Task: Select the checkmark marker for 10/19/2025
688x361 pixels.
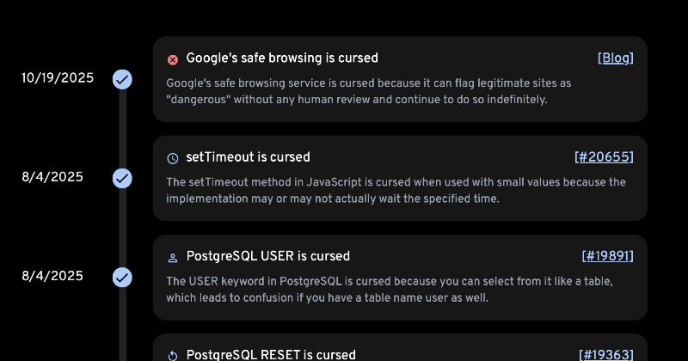Action: pos(123,79)
